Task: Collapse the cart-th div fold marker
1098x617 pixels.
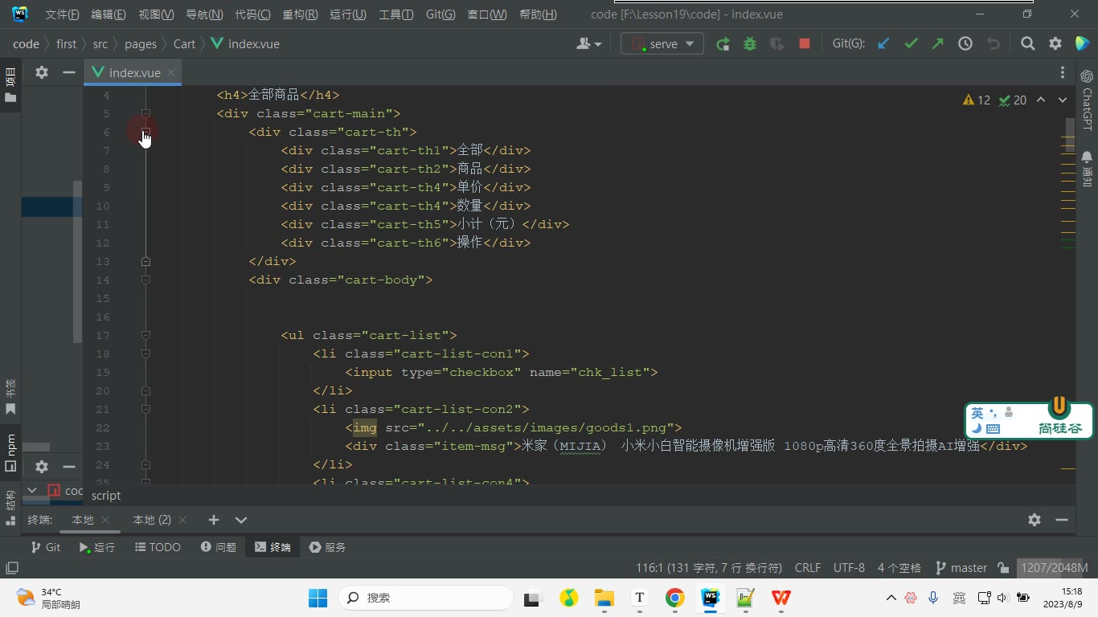Action: click(x=145, y=132)
